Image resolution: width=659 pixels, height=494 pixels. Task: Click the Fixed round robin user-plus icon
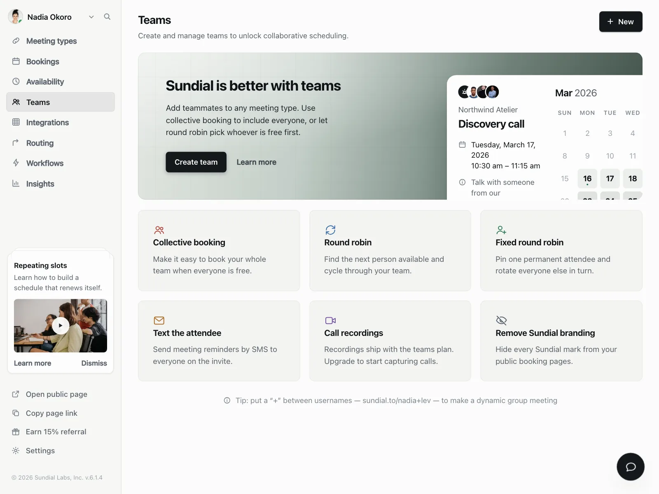pyautogui.click(x=501, y=230)
